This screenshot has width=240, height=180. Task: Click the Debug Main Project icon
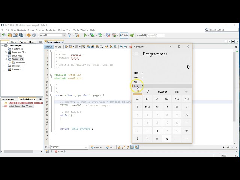114,36
